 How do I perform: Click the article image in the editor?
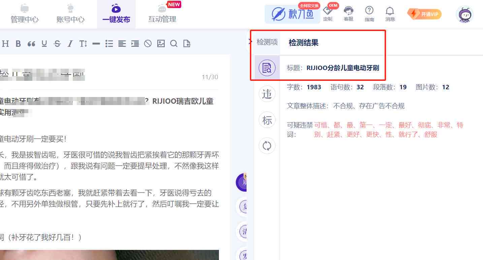[x=109, y=255]
